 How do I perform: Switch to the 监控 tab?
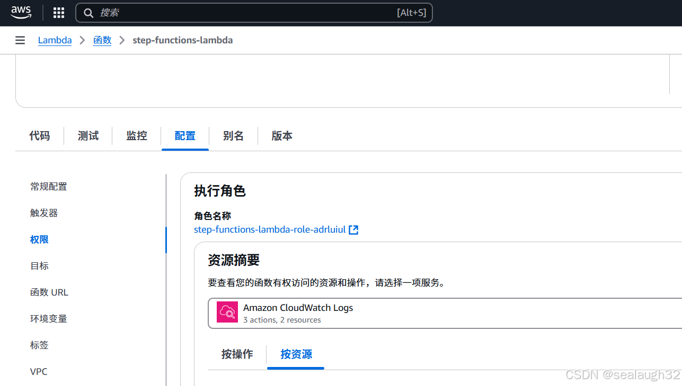point(137,136)
